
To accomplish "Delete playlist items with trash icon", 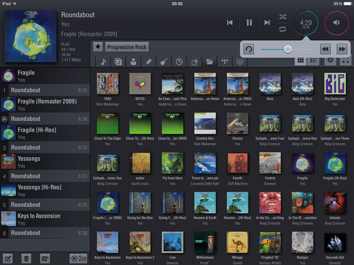I will [26, 258].
